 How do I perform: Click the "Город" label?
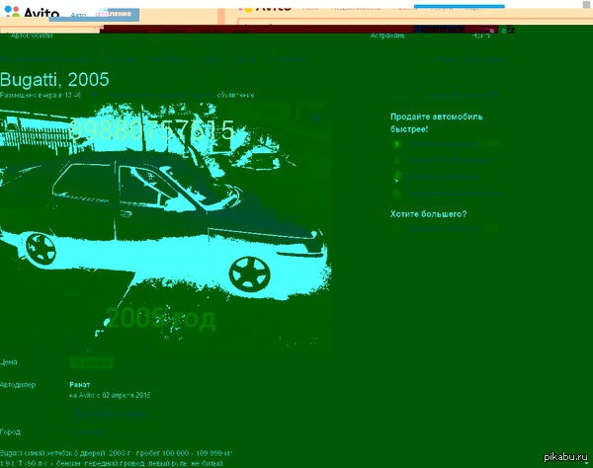10,431
